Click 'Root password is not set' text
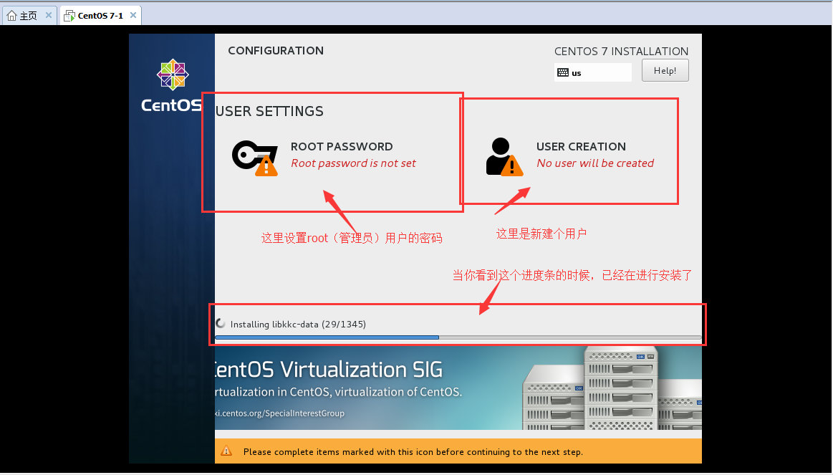The height and width of the screenshot is (475, 833). [x=353, y=163]
